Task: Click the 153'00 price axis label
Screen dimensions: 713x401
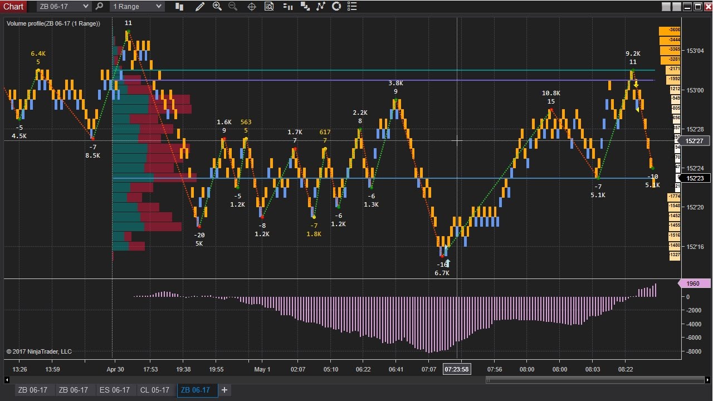Action: pos(695,90)
